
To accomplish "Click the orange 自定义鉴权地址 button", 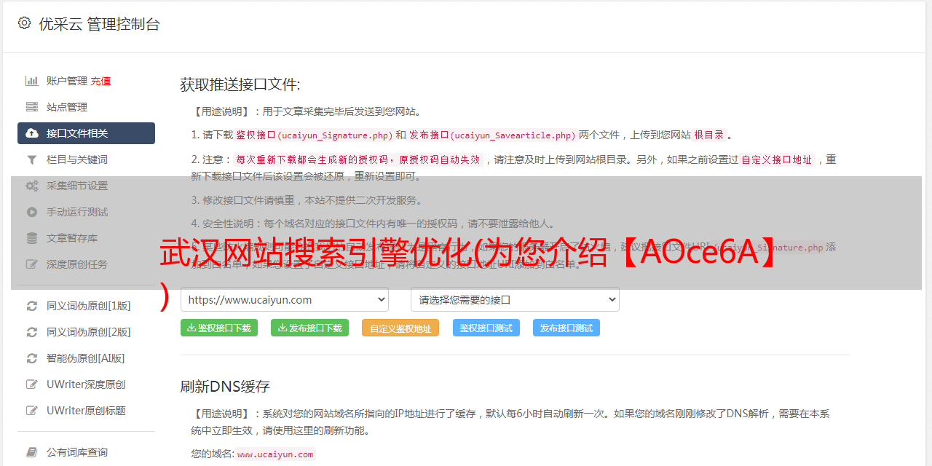I will pos(400,328).
